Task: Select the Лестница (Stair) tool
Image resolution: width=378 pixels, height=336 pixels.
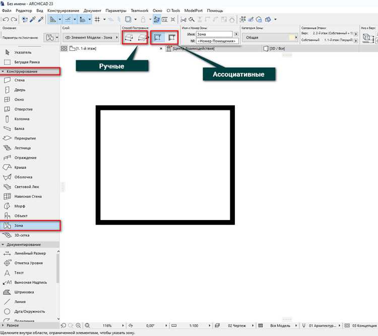Action: coord(22,148)
